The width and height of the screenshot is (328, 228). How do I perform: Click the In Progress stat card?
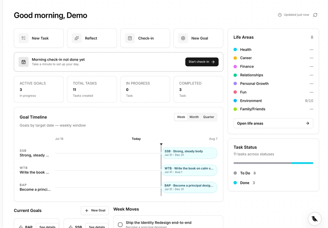click(x=145, y=89)
